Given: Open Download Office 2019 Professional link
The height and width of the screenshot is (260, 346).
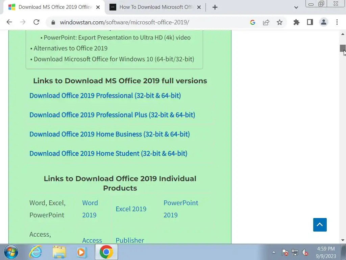Looking at the screenshot, I should tap(105, 95).
